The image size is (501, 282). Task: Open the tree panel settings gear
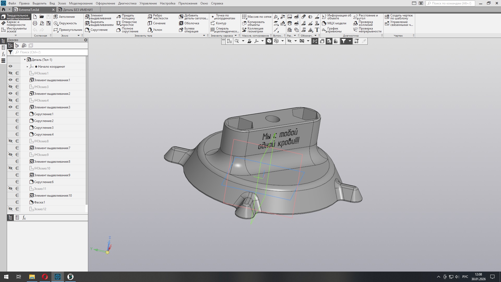point(86,40)
